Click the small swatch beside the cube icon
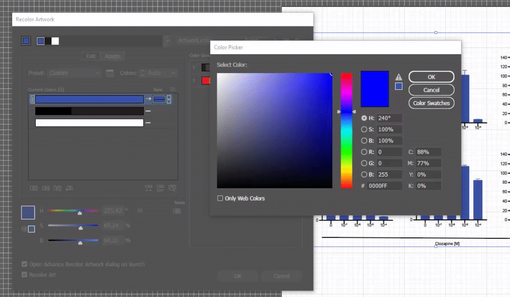The image size is (510, 297). coord(31,229)
